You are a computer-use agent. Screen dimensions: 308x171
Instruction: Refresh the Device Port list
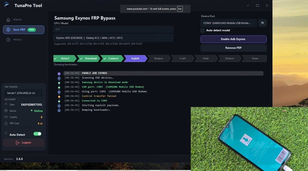click(x=262, y=23)
